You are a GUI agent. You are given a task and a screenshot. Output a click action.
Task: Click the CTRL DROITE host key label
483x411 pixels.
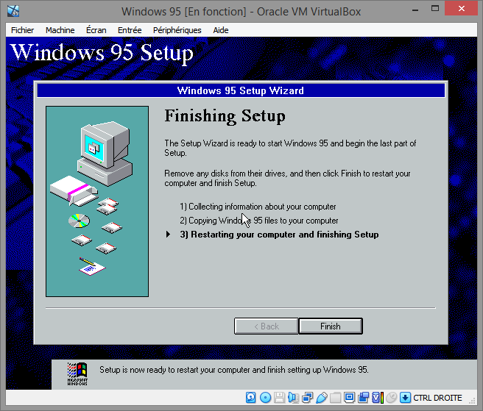[437, 398]
